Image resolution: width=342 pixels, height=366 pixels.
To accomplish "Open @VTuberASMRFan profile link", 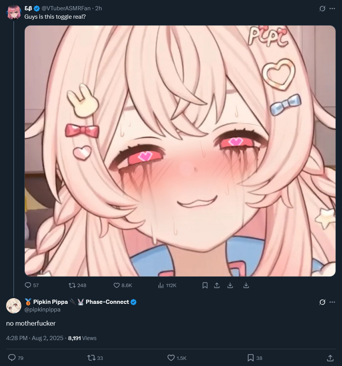I will click(66, 8).
